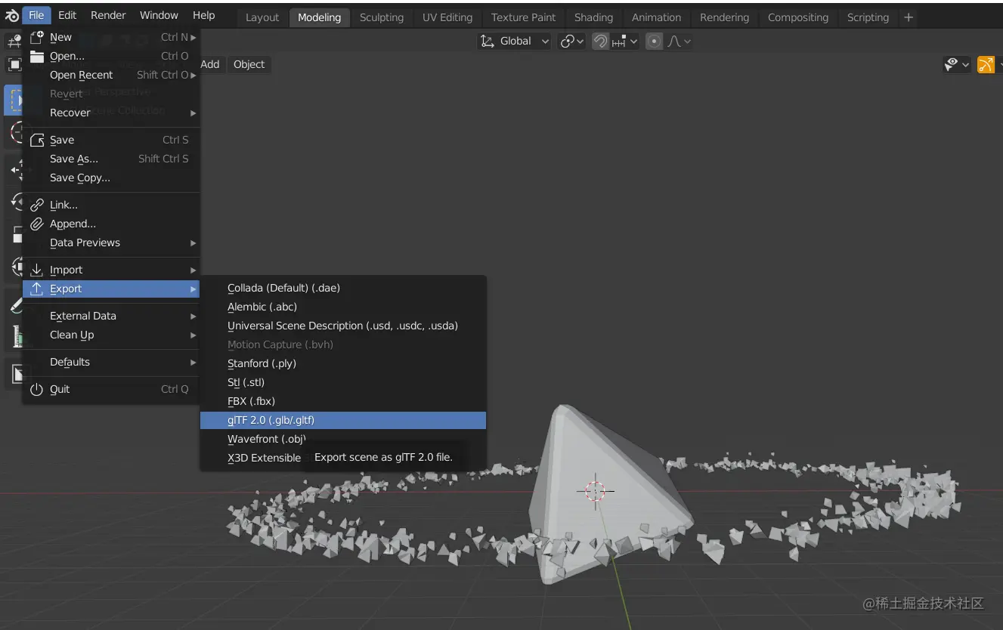Select the Scale tool
1003x630 pixels.
14,234
